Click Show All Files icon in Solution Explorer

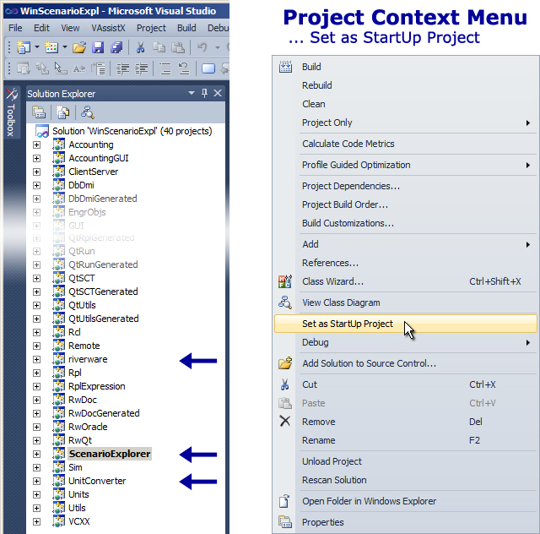[62, 112]
